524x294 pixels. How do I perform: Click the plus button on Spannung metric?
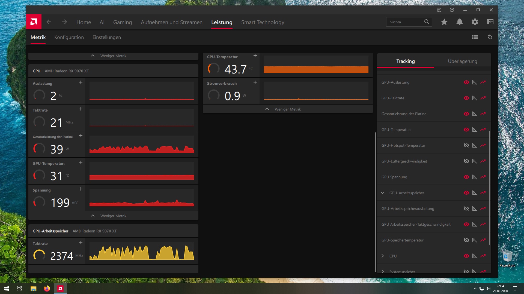(81, 189)
